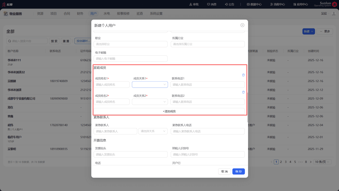Close the 新建个人用户 dialog with X icon
Image resolution: width=339 pixels, height=191 pixels.
(x=242, y=25)
